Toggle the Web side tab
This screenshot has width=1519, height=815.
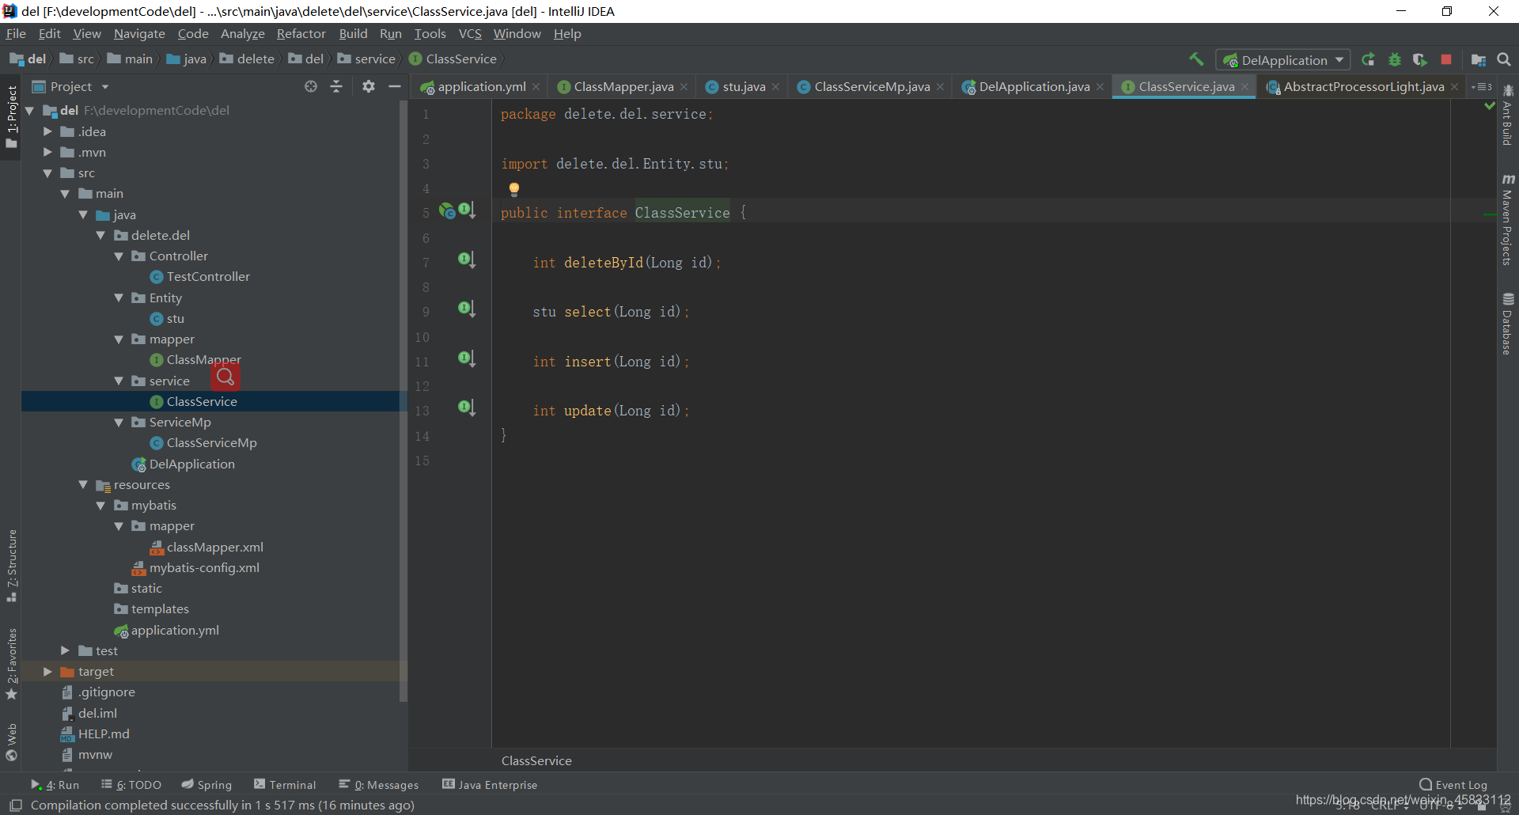pos(12,742)
